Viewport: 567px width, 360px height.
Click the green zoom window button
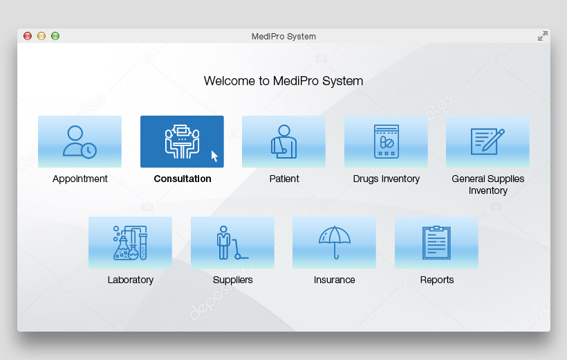click(55, 36)
